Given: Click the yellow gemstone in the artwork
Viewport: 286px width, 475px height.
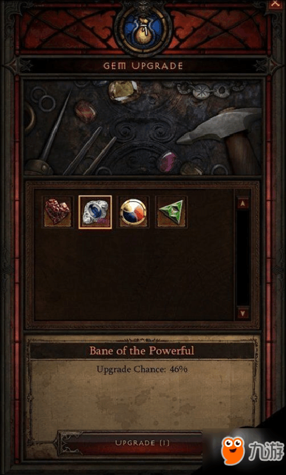Looking at the screenshot, I should (124, 91).
